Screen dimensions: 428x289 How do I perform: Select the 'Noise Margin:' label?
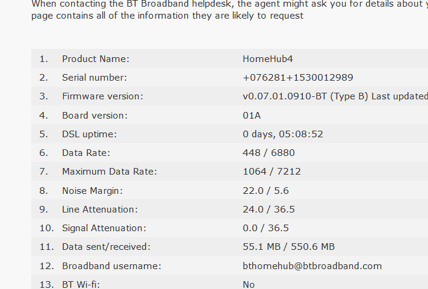[92, 191]
